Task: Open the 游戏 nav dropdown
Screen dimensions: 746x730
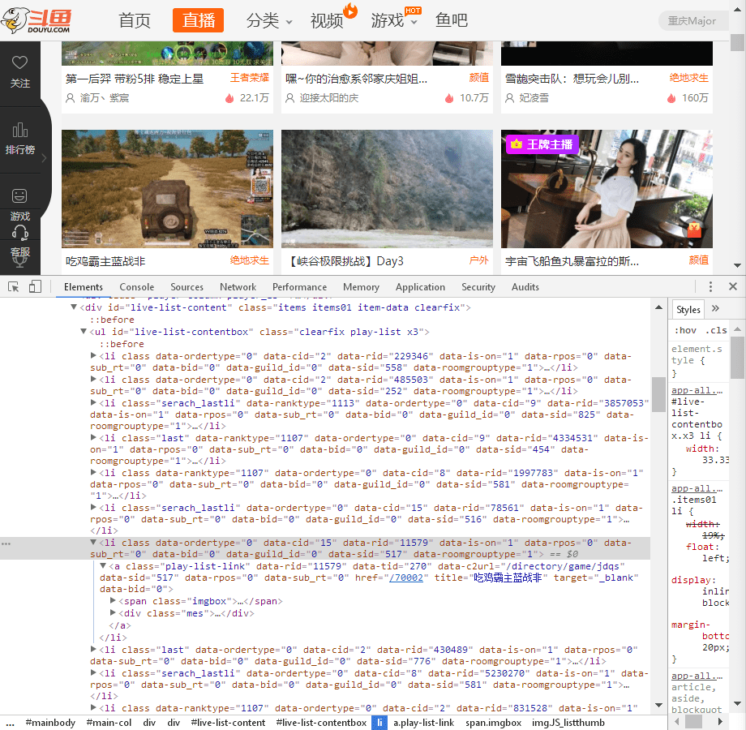Action: 394,20
